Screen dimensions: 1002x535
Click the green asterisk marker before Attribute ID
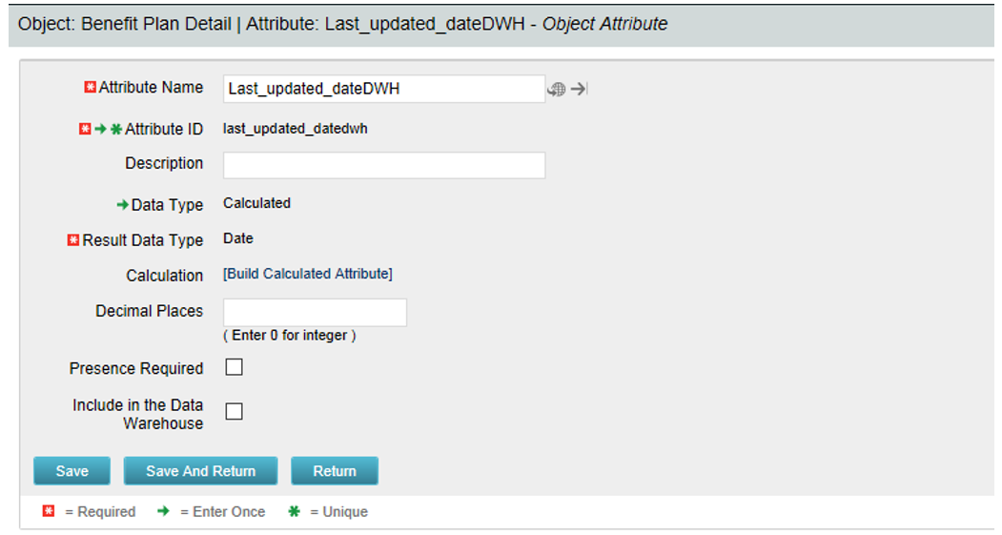[116, 129]
